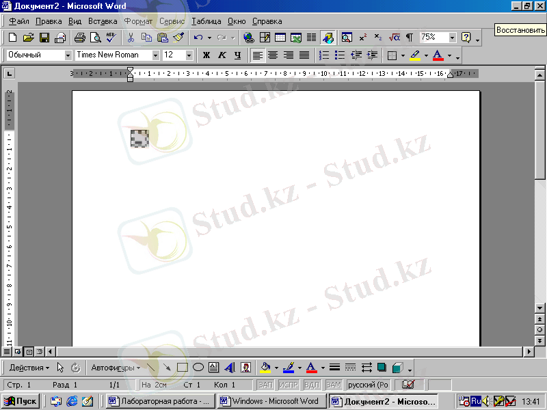Set text columns with the Columns icon
This screenshot has width=547, height=410.
tap(312, 38)
